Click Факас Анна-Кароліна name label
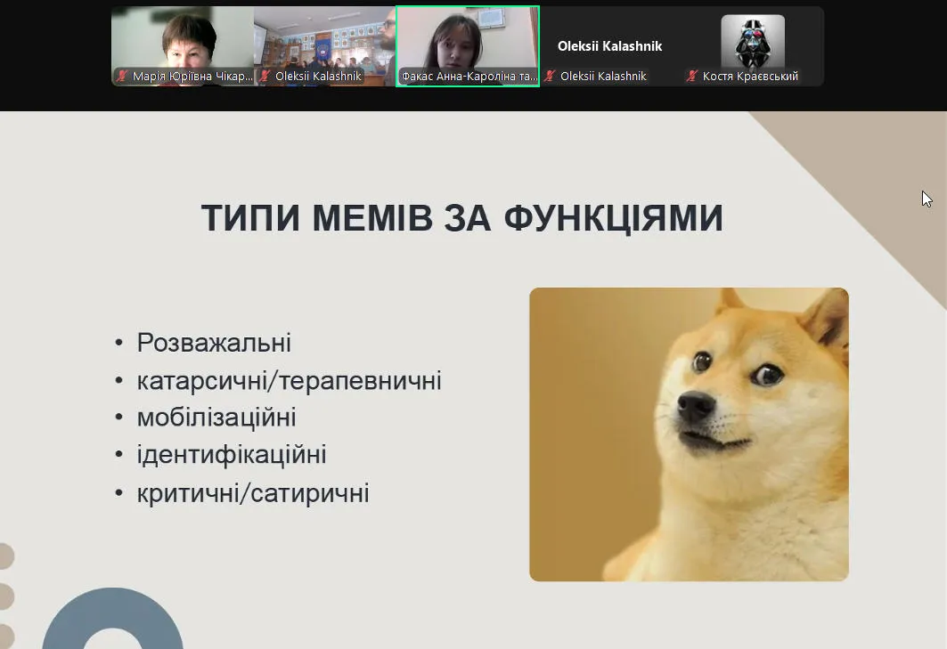The width and height of the screenshot is (947, 649). (x=469, y=76)
